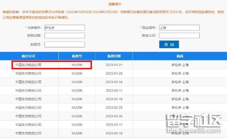Click the blue 查询 button
The height and width of the screenshot is (138, 227).
pos(169,44)
